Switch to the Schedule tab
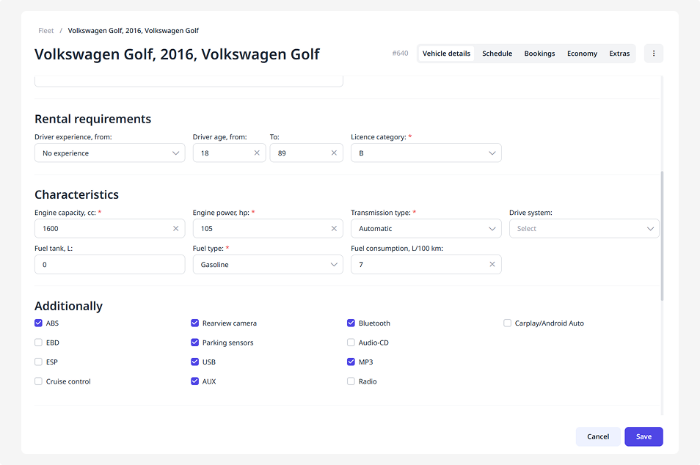The width and height of the screenshot is (700, 465). [x=497, y=54]
